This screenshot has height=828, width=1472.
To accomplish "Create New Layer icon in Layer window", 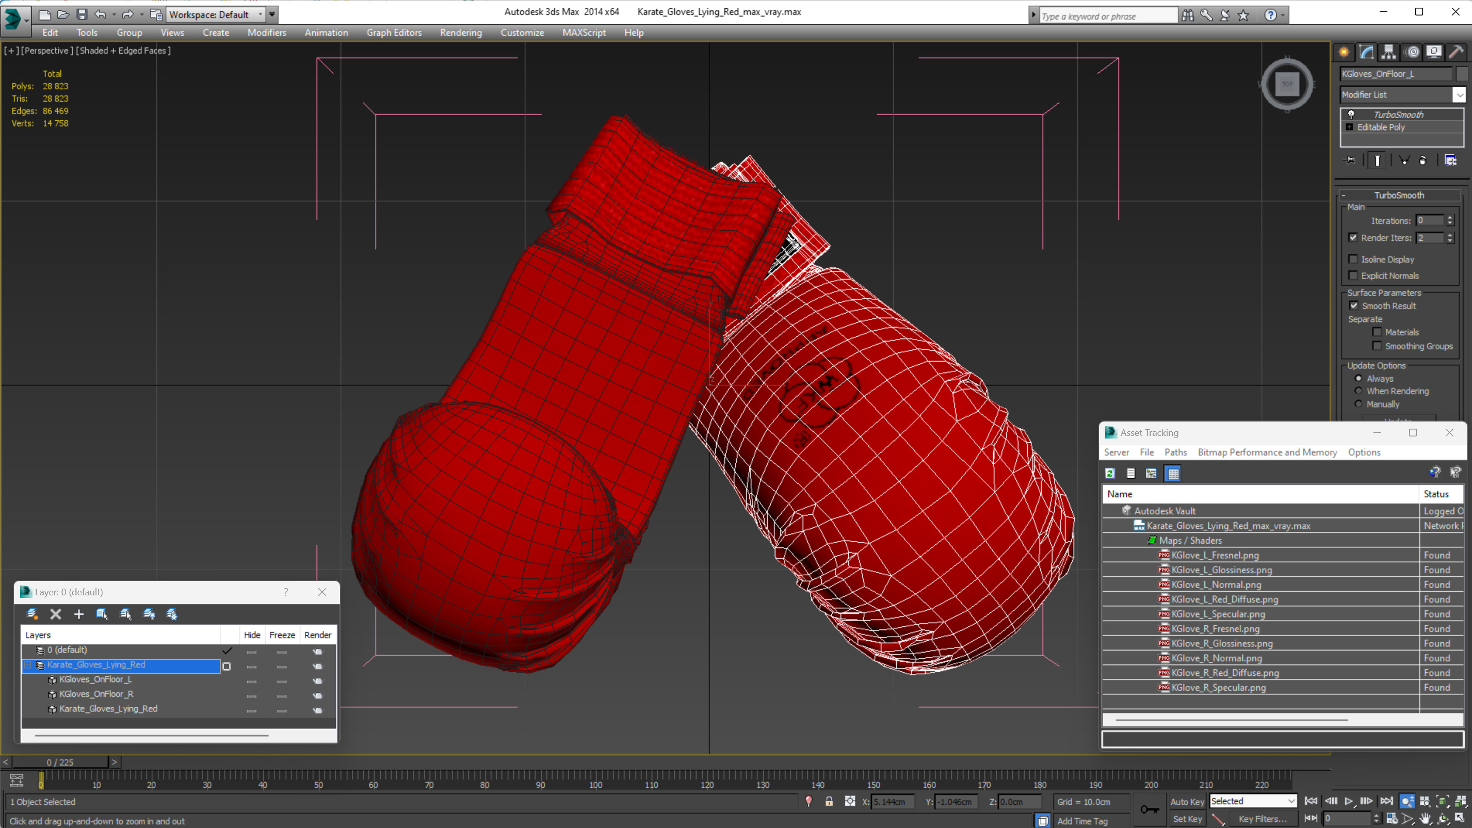I will pyautogui.click(x=33, y=614).
